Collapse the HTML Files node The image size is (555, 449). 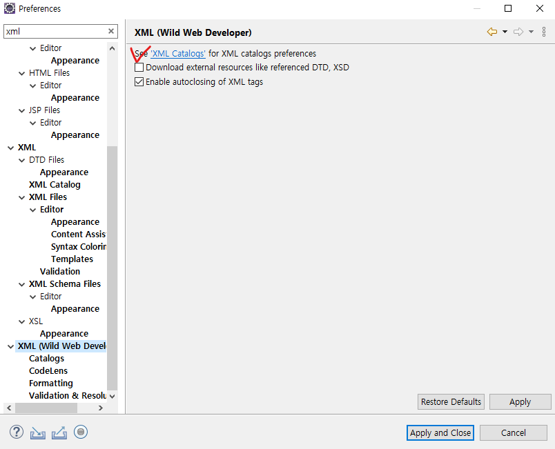point(22,73)
